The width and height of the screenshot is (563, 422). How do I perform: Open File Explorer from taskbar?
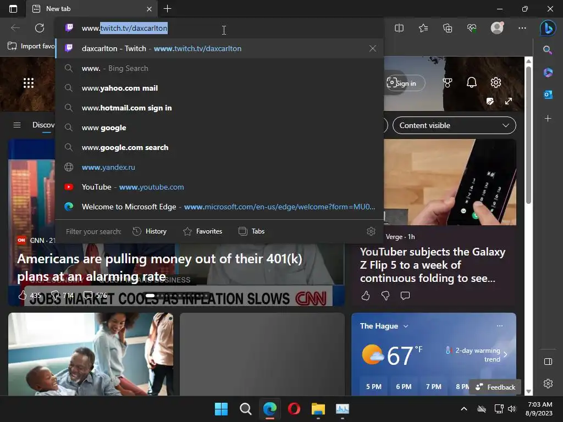tap(318, 409)
